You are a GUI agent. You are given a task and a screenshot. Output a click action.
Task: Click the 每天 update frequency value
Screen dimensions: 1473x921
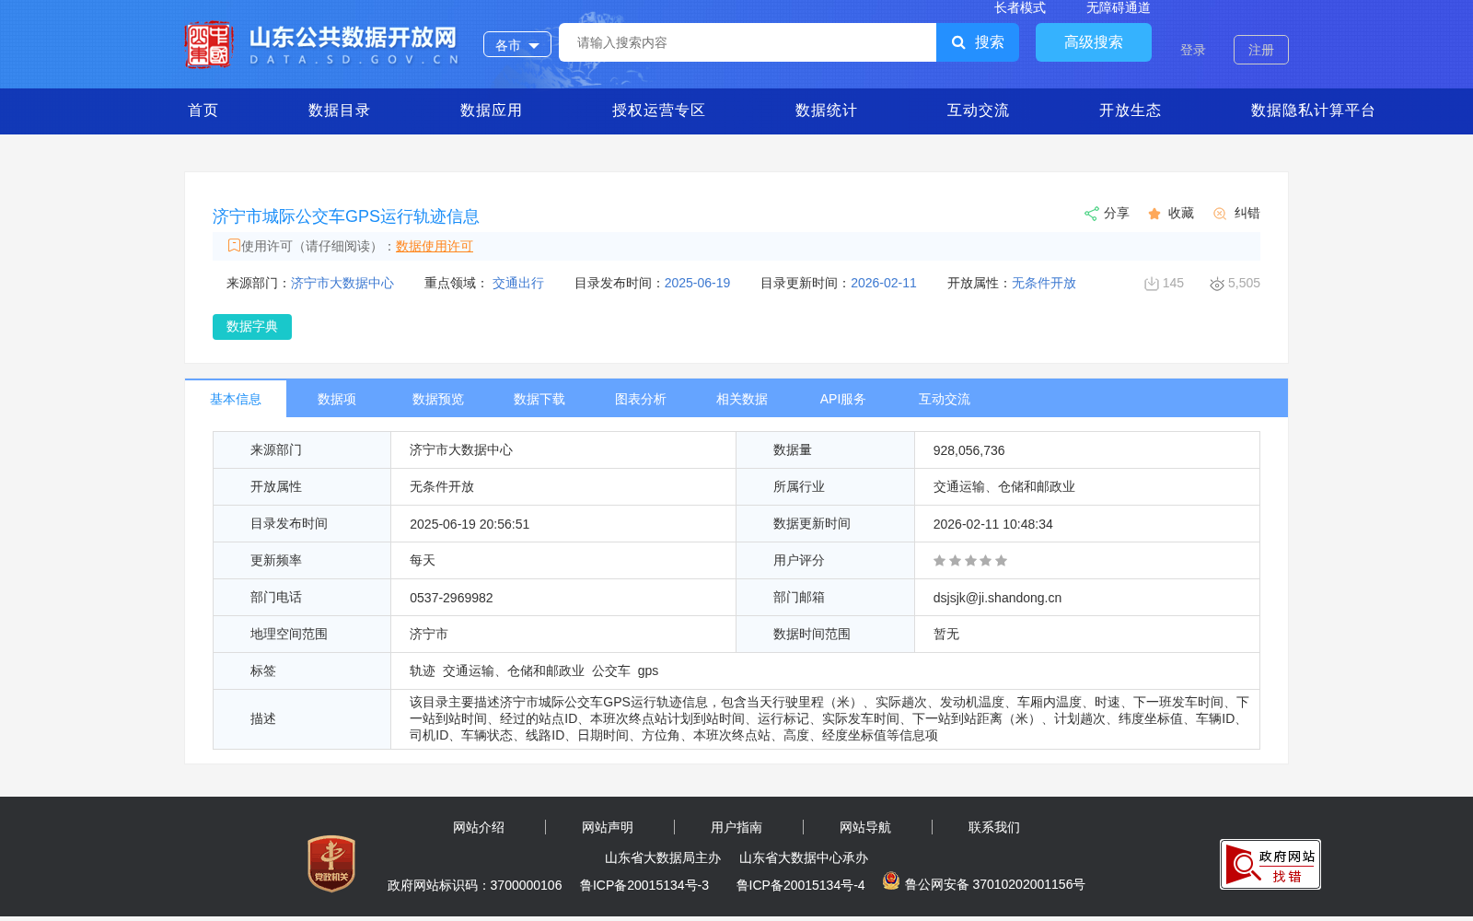[x=423, y=560]
